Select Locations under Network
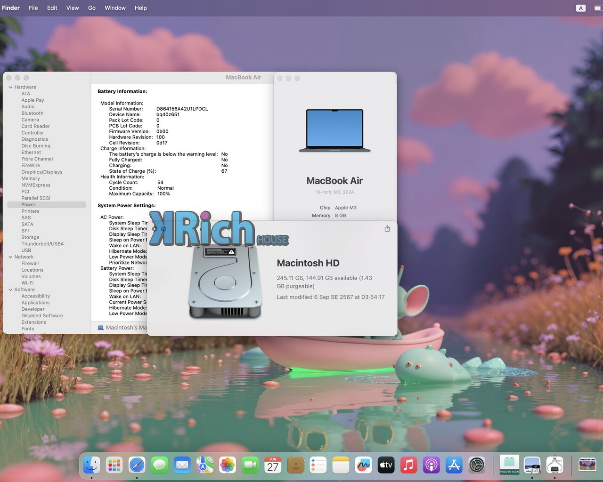The image size is (603, 482). 32,270
